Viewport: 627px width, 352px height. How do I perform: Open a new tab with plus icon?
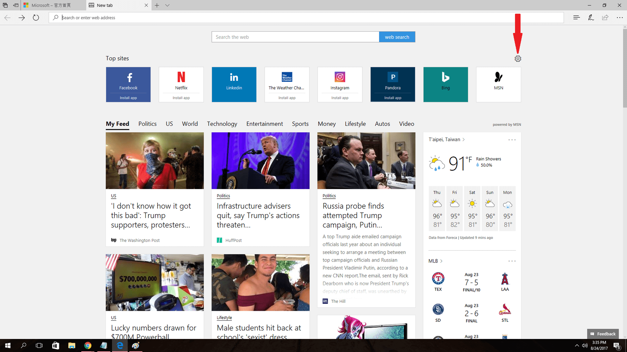(x=157, y=5)
